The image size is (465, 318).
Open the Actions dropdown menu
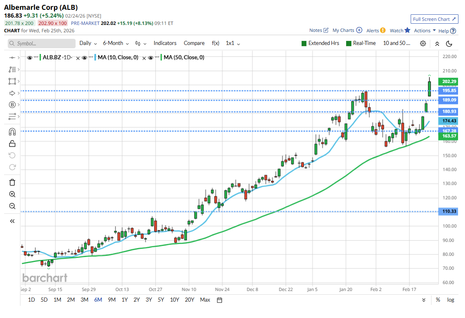425,31
